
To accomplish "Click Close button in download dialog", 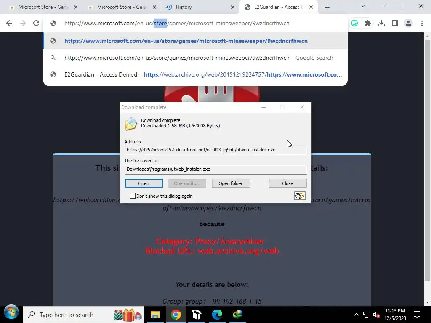I will (287, 183).
